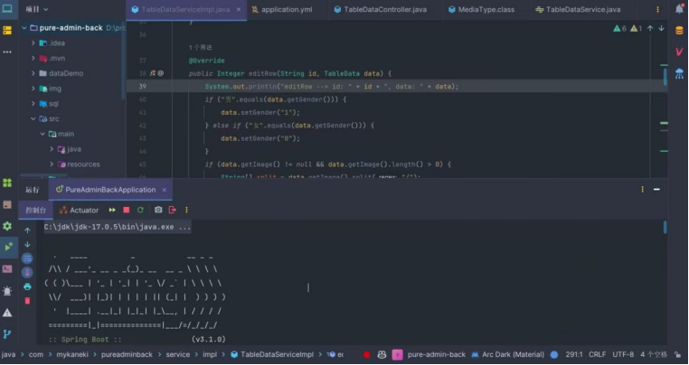Close TableDataServiceImpl.java tab
Screen dimensions: 689x365
[239, 9]
